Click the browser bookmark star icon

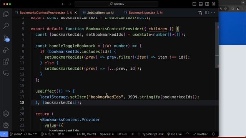226,8
